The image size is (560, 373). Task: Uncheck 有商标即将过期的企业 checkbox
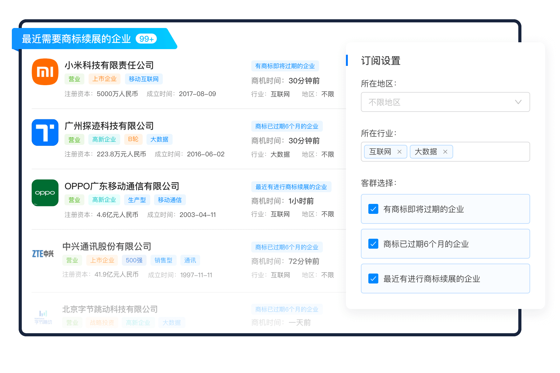pos(373,209)
